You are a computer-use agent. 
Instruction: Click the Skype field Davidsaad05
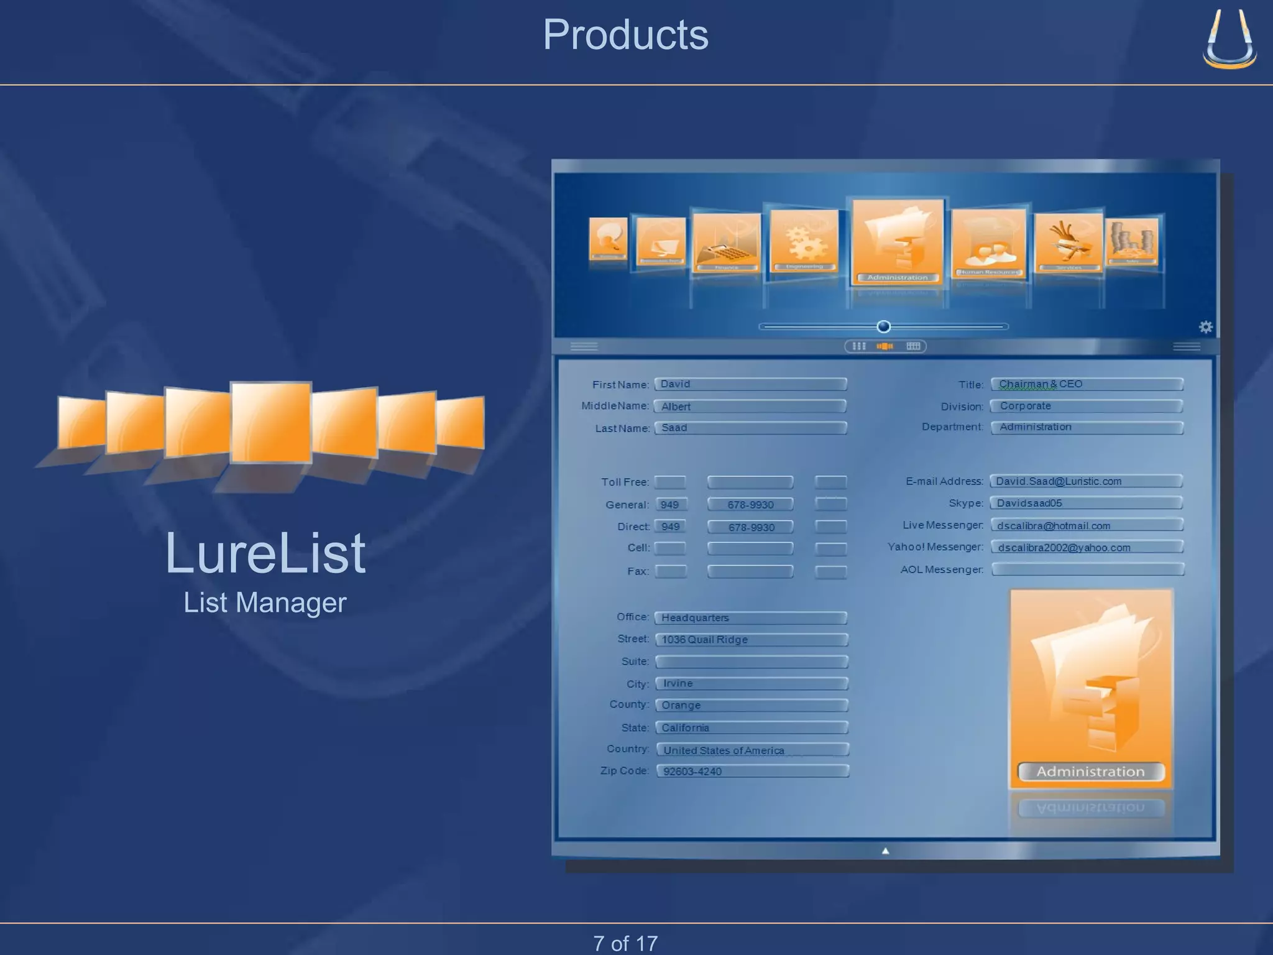point(1087,503)
